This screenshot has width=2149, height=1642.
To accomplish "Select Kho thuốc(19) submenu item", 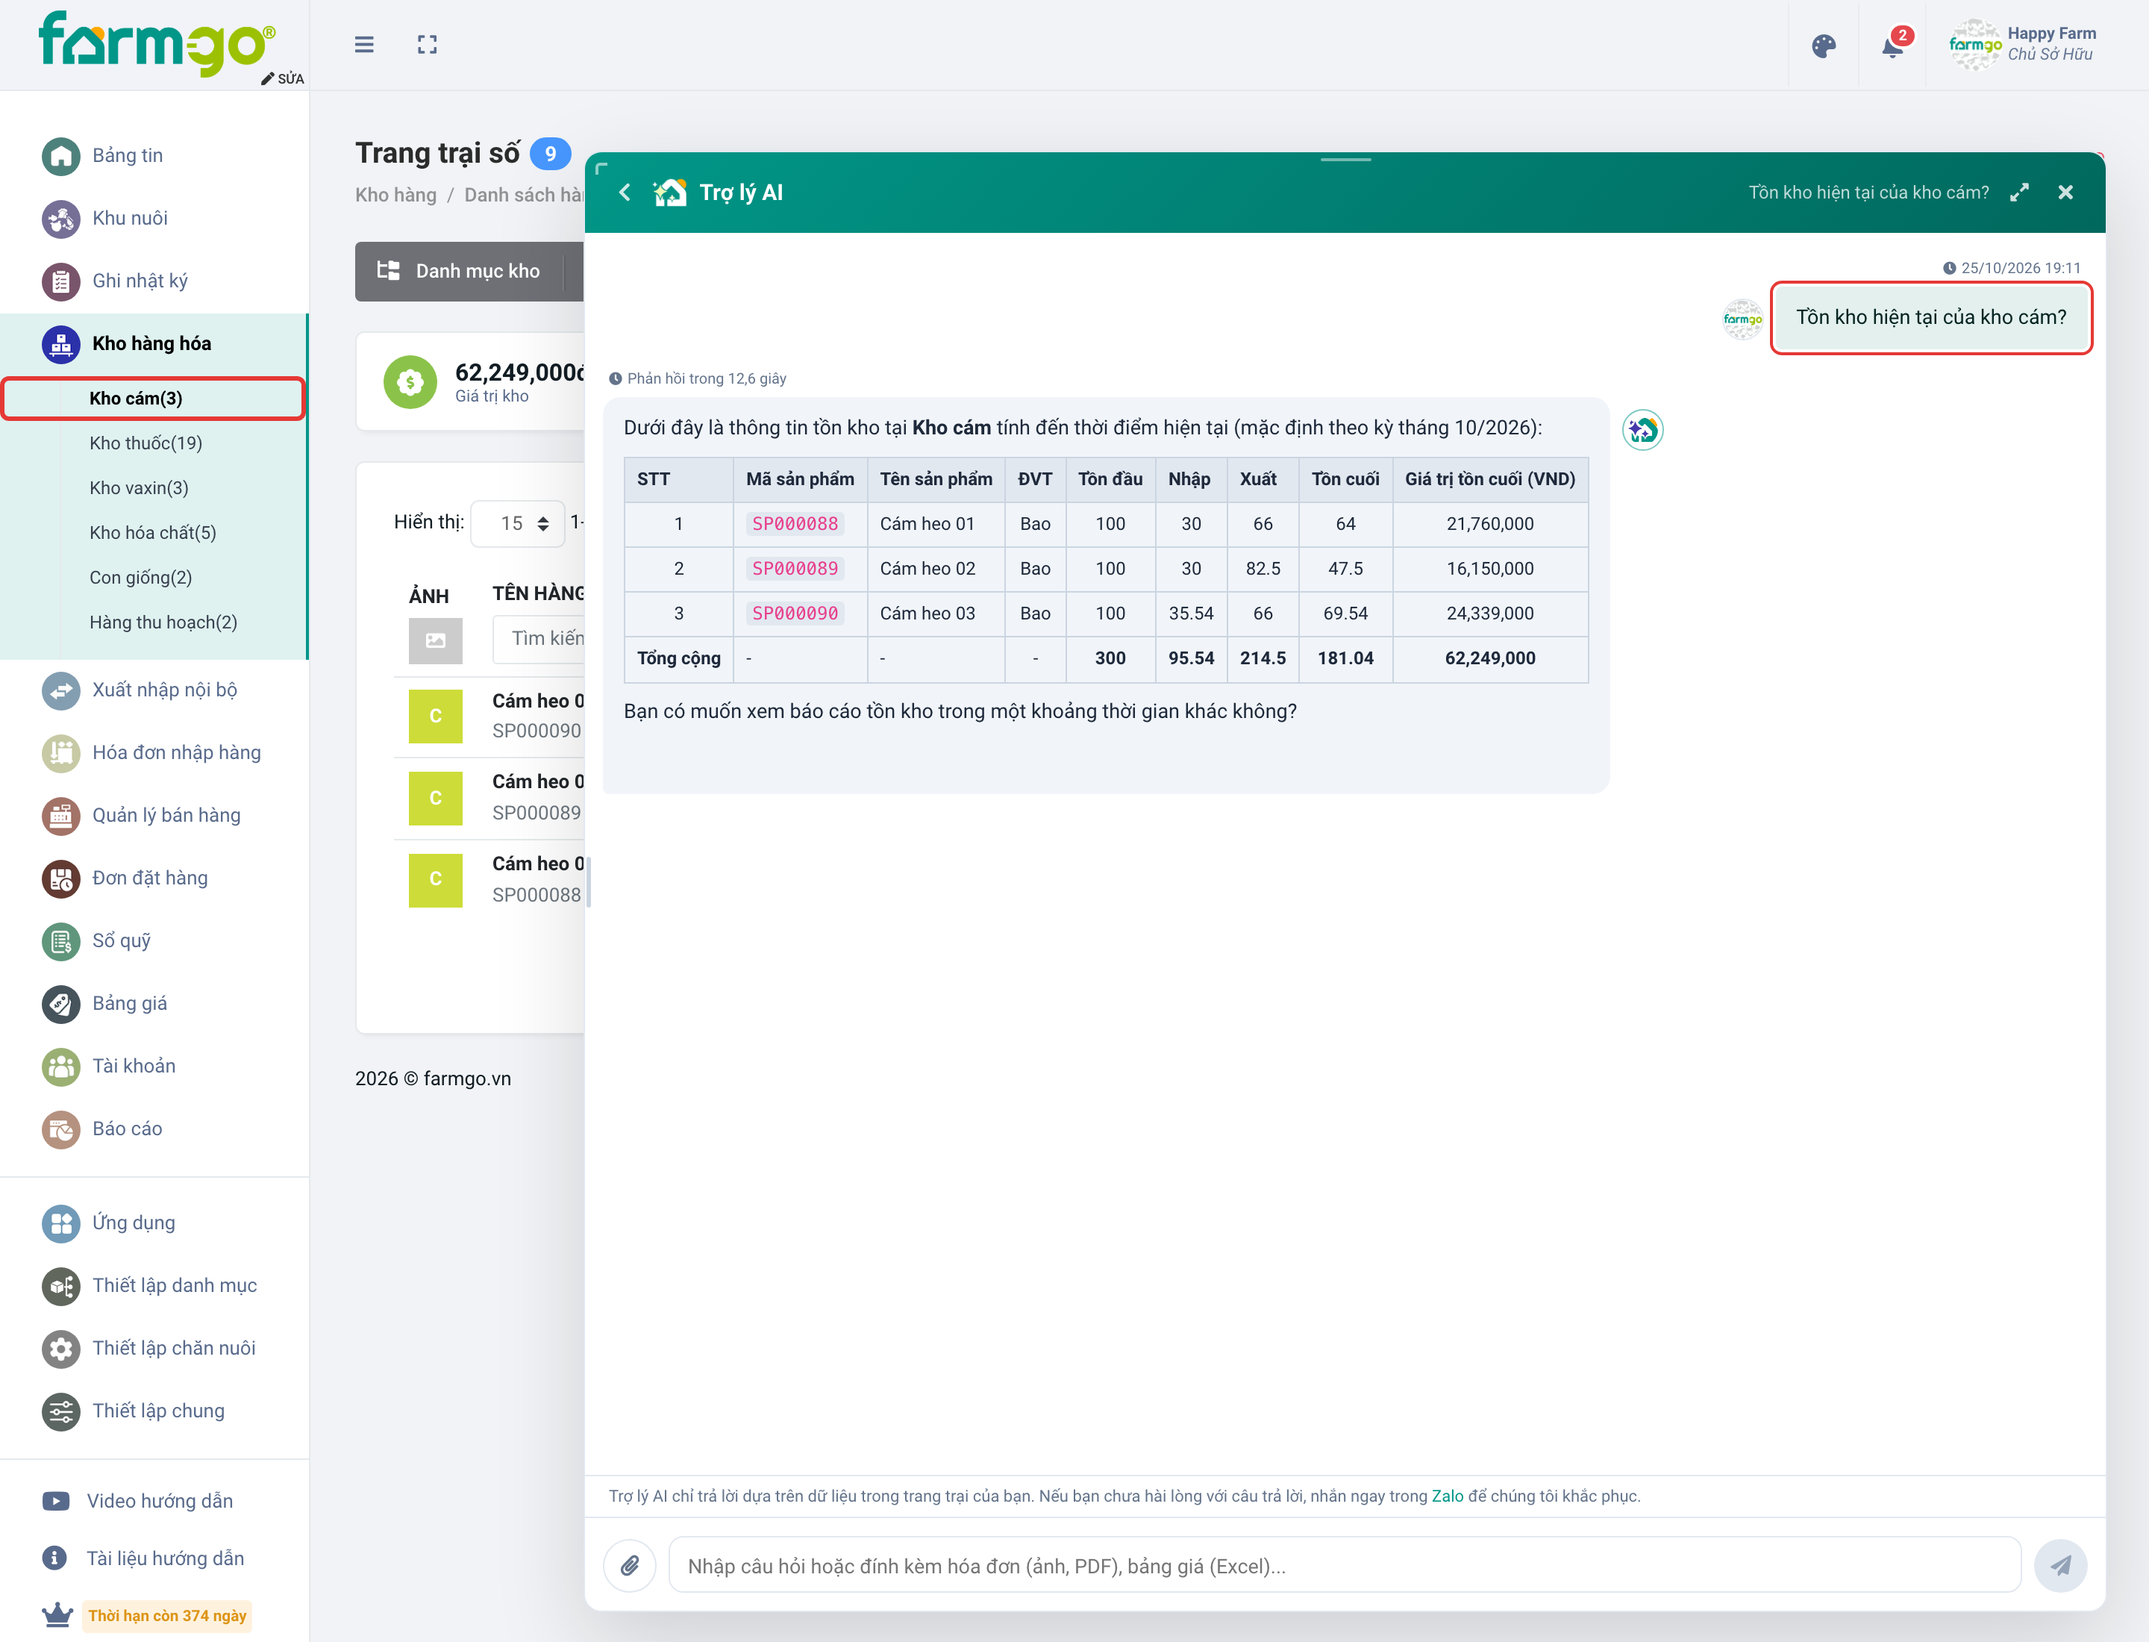I will pyautogui.click(x=146, y=443).
